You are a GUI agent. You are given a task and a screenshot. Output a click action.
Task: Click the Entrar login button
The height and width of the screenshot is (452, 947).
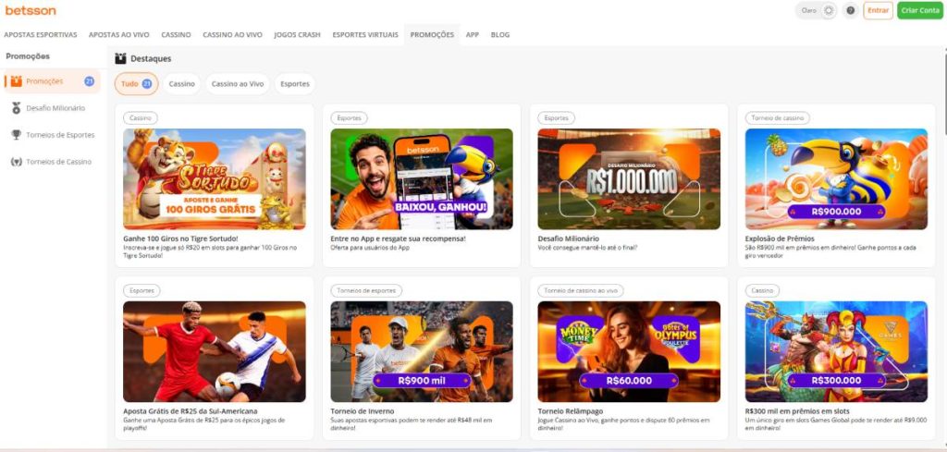coord(879,10)
